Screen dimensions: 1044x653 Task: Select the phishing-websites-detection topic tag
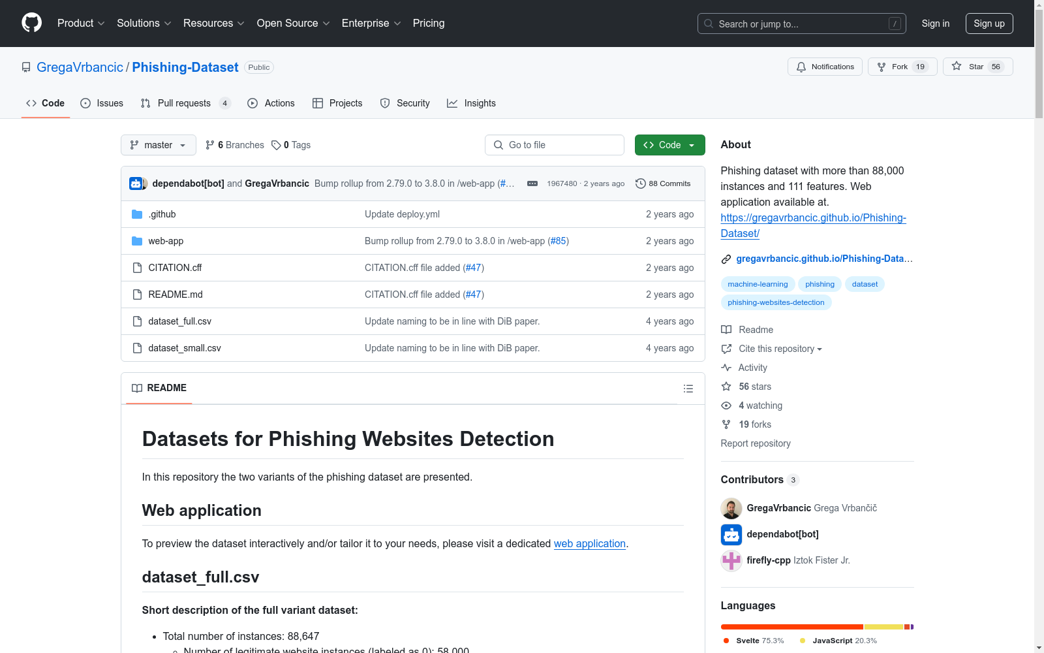coord(776,302)
